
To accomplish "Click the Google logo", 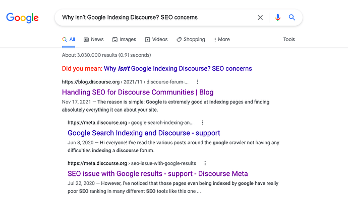I will 22,18.
